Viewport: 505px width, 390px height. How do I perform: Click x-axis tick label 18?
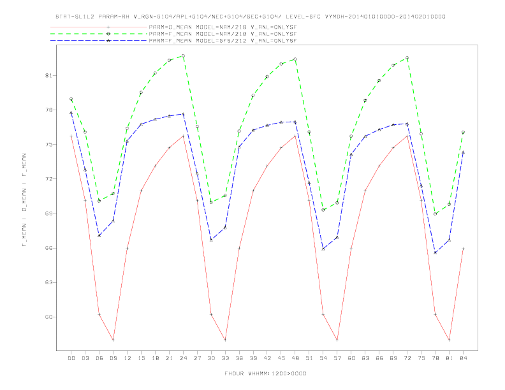(x=155, y=358)
